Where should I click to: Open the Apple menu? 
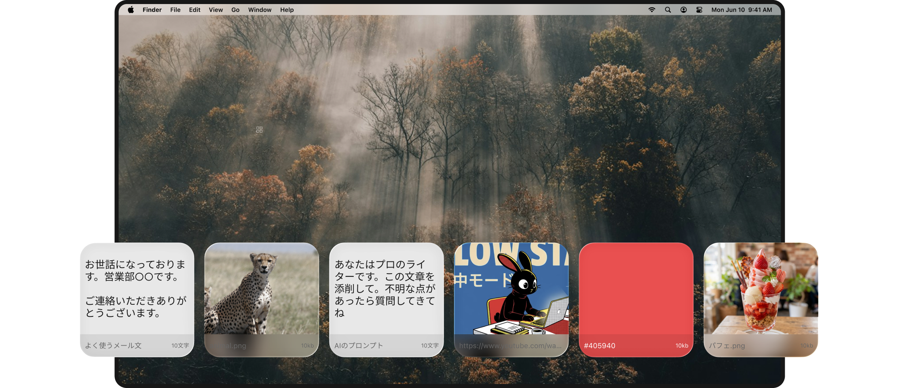(131, 10)
